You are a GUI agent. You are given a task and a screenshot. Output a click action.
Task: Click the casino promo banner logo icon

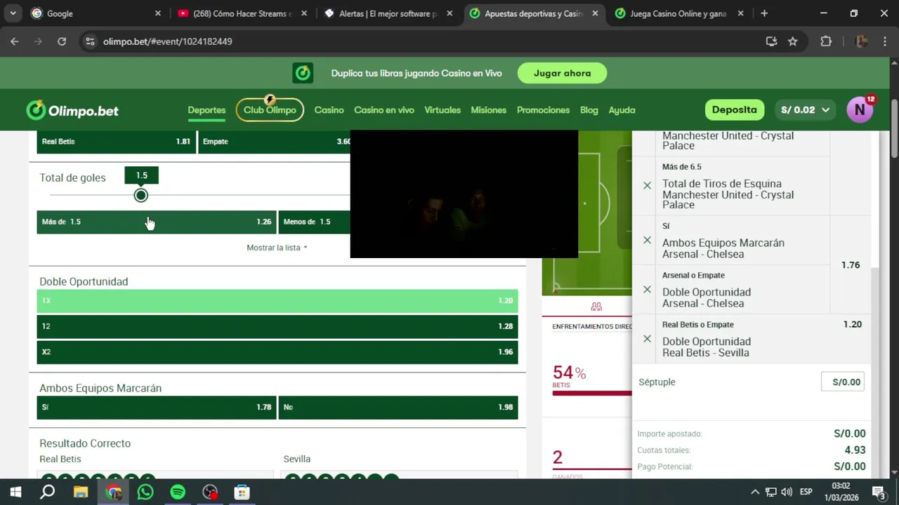click(303, 73)
